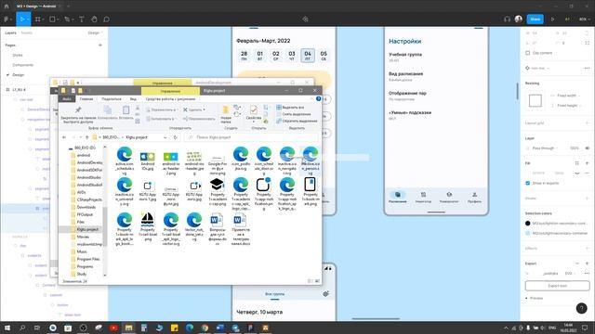Select the Downloads folder in Explorer tree

coord(86,207)
